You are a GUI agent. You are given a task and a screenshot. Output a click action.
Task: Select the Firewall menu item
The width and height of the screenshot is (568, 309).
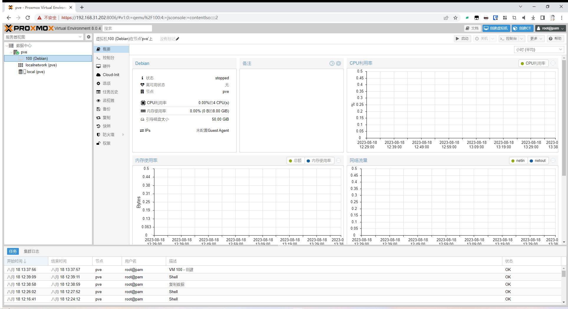coord(108,135)
